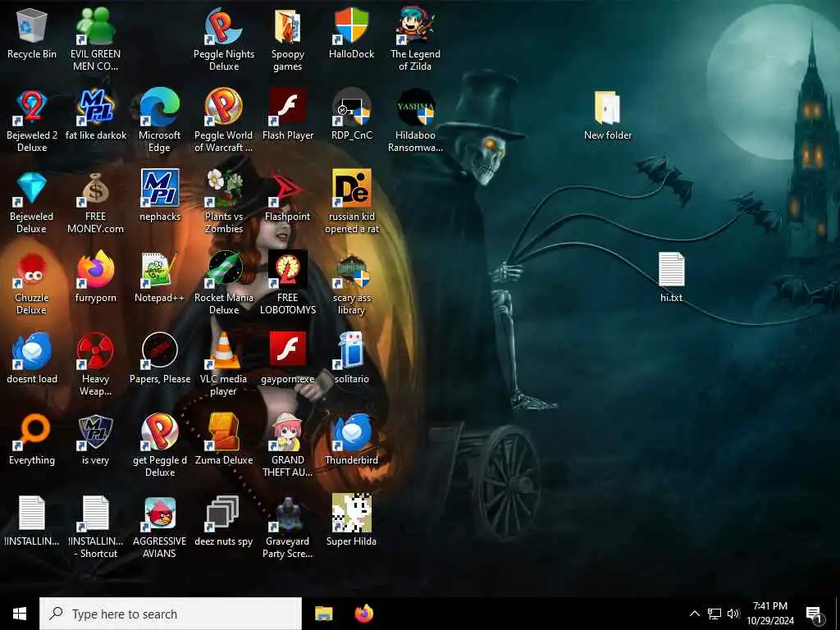Image resolution: width=840 pixels, height=630 pixels.
Task: Click the Type here to search box
Action: (x=171, y=614)
